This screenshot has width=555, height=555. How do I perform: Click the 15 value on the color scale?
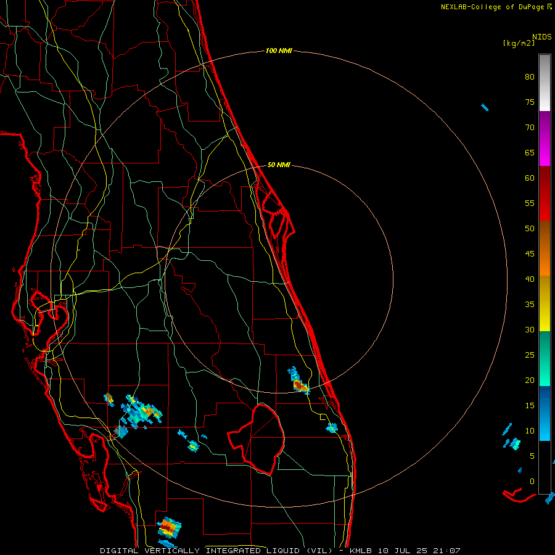[x=530, y=406]
